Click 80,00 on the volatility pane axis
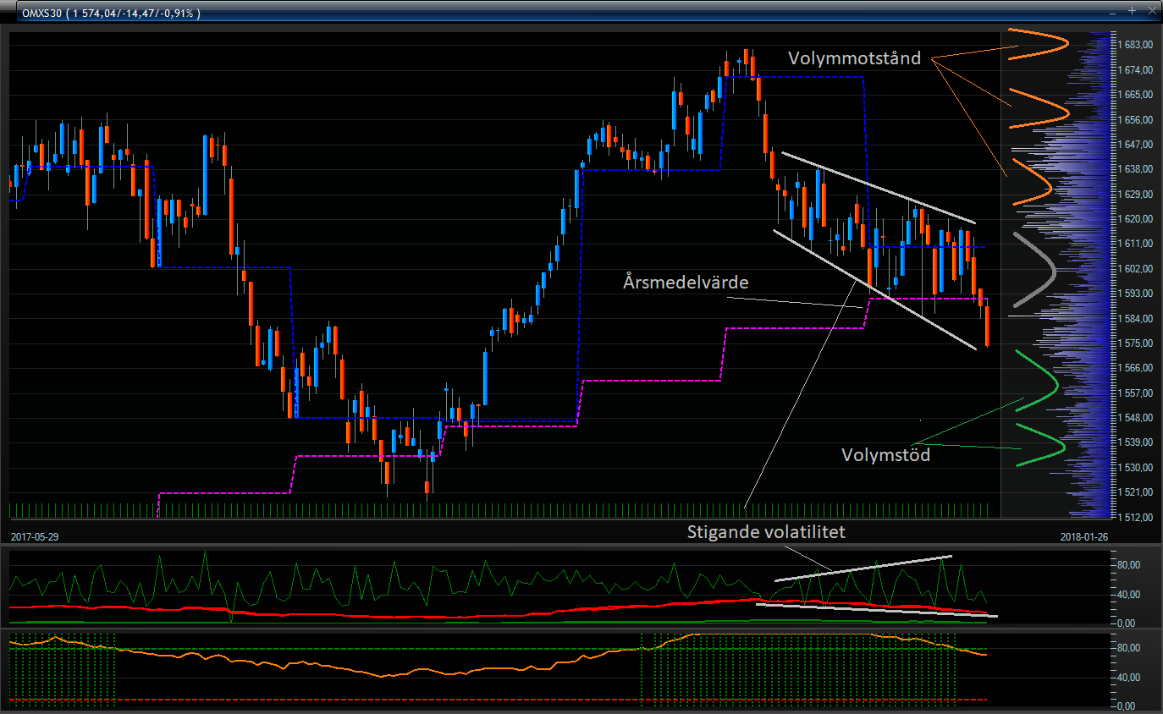This screenshot has height=714, width=1163. coord(1128,564)
